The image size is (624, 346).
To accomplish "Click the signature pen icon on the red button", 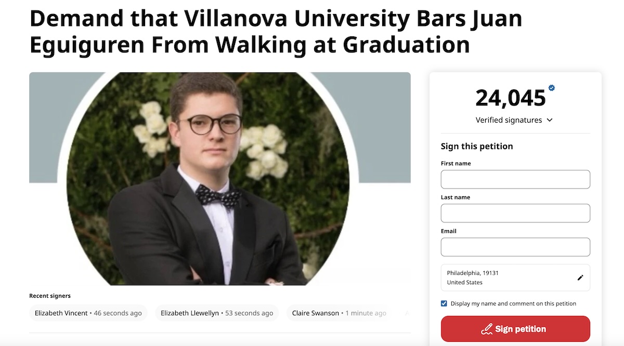I will (487, 329).
